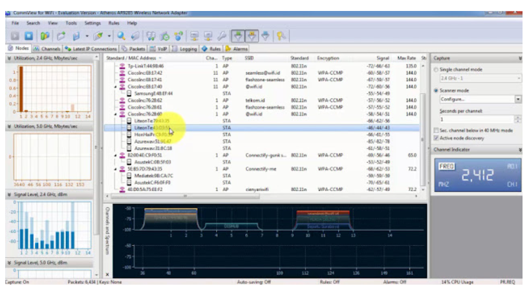529x295 pixels.
Task: Click the yellow key WEP/WPA keys icon
Action: coord(281,36)
